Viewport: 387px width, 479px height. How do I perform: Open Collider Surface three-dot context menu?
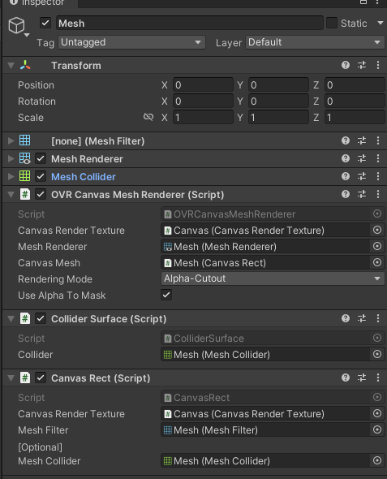(x=378, y=318)
